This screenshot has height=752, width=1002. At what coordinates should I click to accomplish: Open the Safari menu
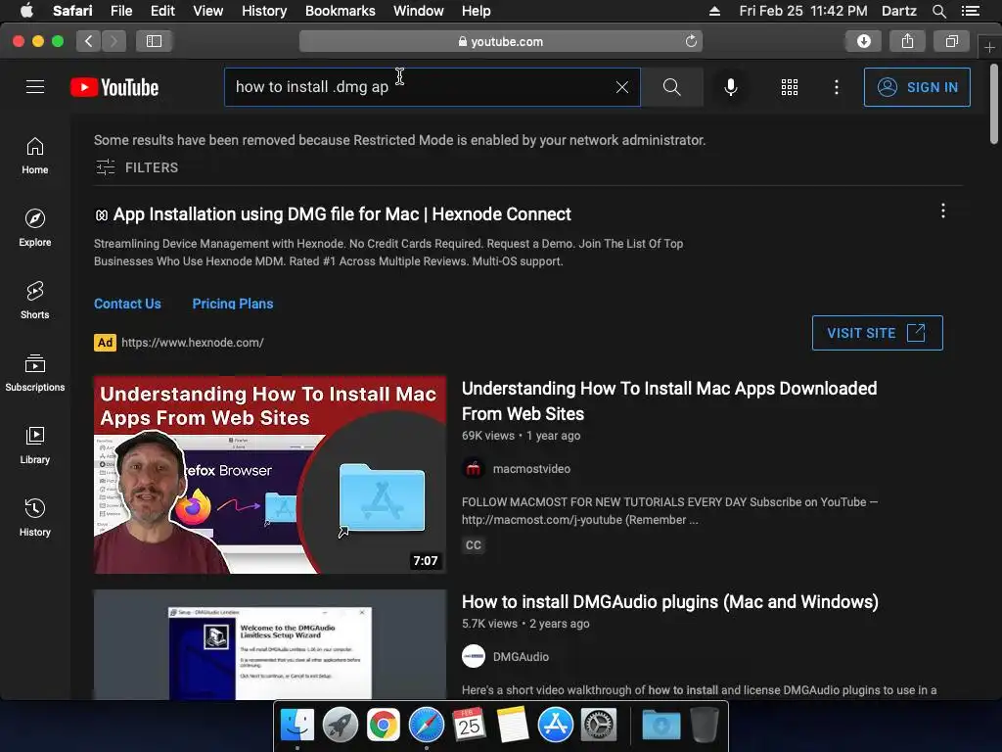pos(72,11)
